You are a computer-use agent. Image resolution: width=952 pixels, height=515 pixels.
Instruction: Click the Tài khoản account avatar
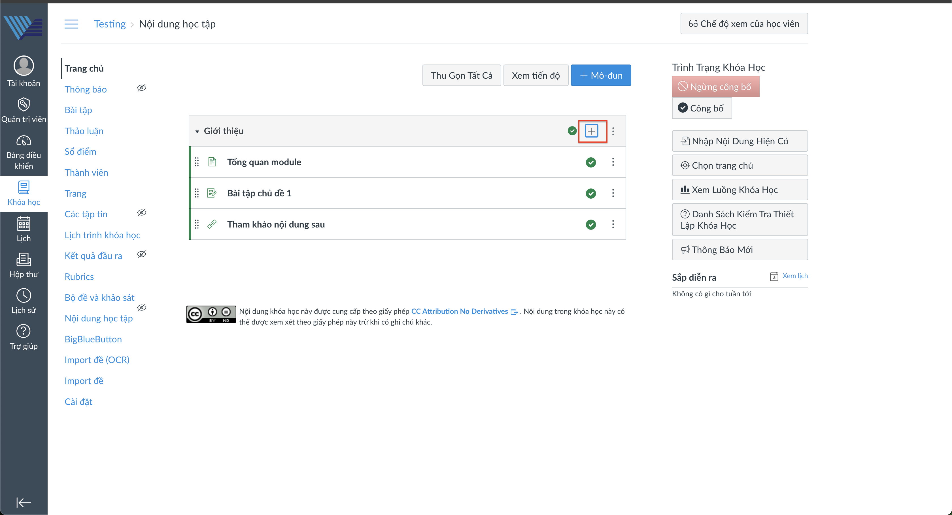coord(24,66)
